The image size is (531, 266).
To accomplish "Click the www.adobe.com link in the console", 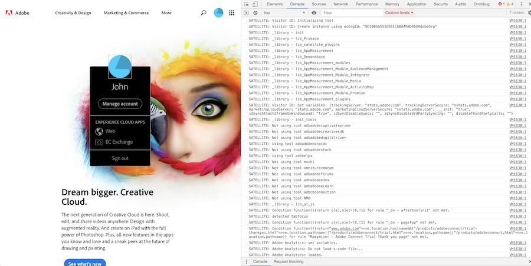I will (345, 229).
